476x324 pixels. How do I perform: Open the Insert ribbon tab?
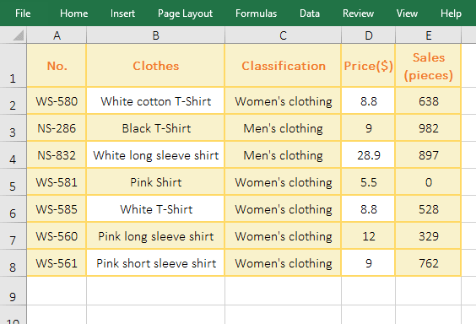pyautogui.click(x=122, y=13)
